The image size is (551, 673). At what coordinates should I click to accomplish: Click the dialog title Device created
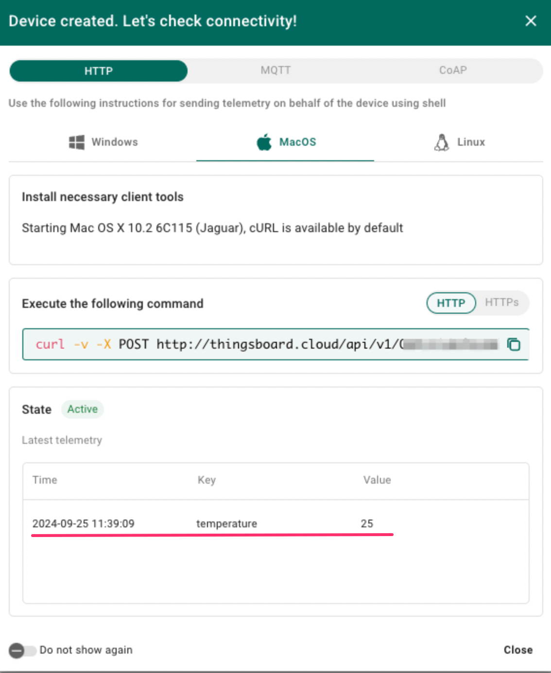(153, 21)
